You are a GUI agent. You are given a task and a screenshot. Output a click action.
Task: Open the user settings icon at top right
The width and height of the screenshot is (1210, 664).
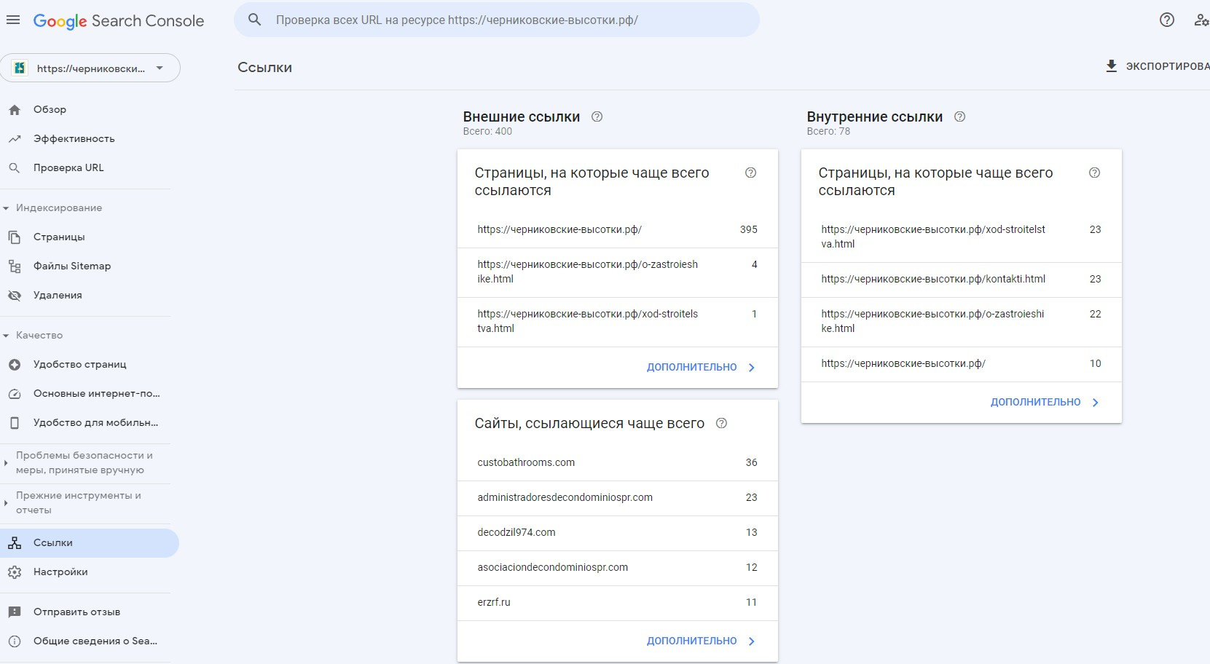pos(1201,20)
